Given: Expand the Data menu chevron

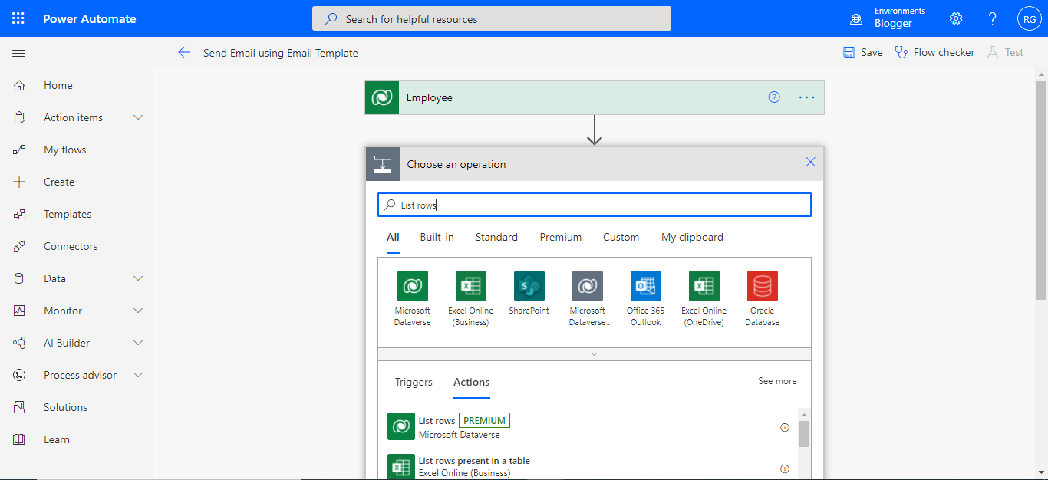Looking at the screenshot, I should (138, 278).
